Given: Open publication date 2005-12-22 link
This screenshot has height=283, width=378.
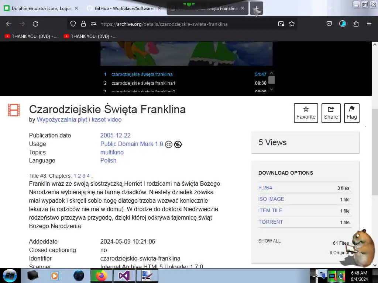Looking at the screenshot, I should pyautogui.click(x=115, y=135).
